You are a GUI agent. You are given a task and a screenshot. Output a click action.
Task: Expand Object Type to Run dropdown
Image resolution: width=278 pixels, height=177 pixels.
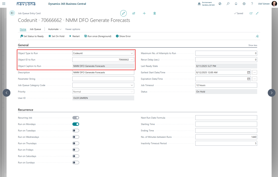click(x=132, y=53)
